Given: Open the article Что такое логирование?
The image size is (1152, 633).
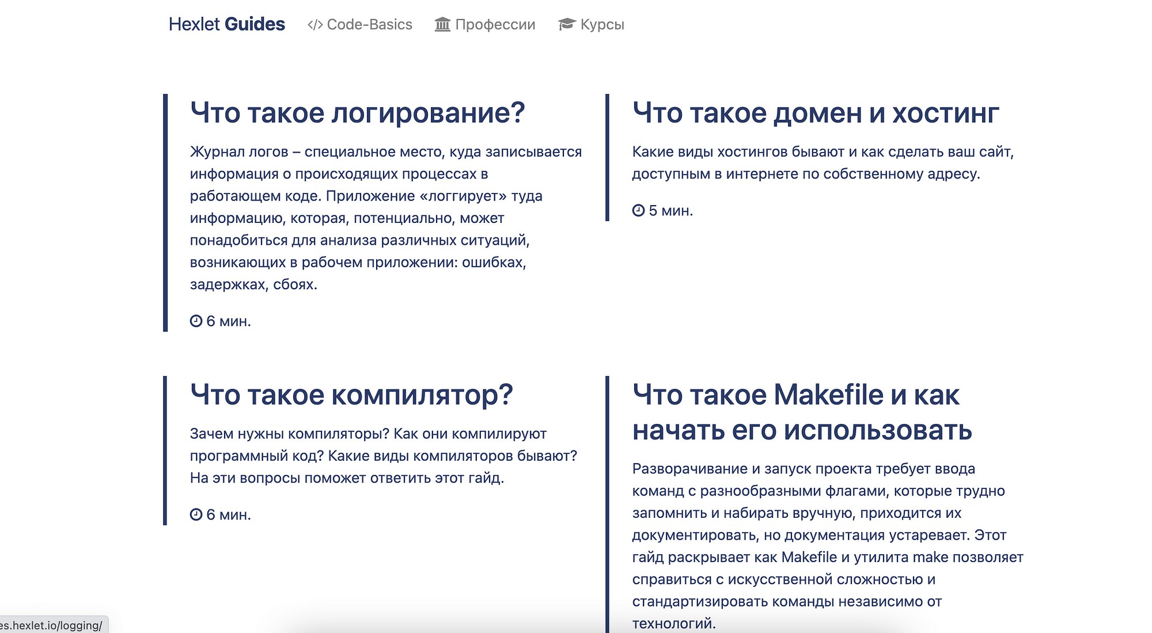Looking at the screenshot, I should 357,113.
